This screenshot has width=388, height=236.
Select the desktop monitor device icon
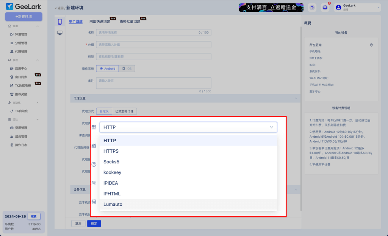60,33
